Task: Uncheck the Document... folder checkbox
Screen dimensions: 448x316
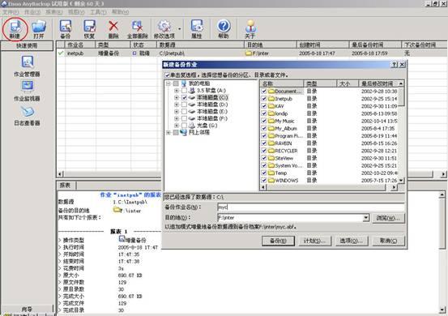Action: point(264,91)
